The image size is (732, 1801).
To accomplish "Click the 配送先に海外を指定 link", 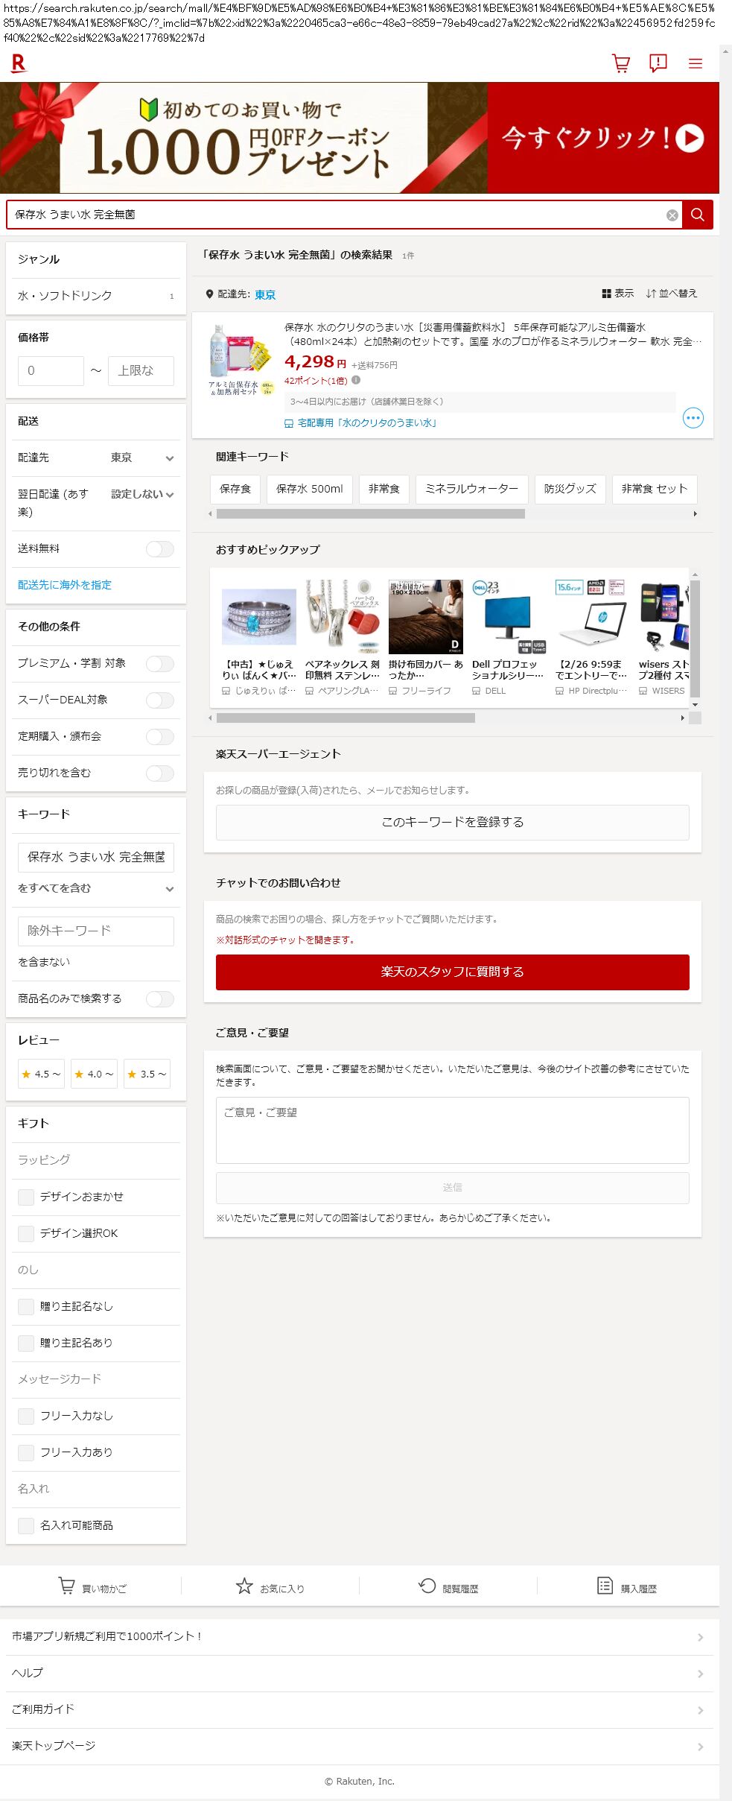I will click(65, 585).
